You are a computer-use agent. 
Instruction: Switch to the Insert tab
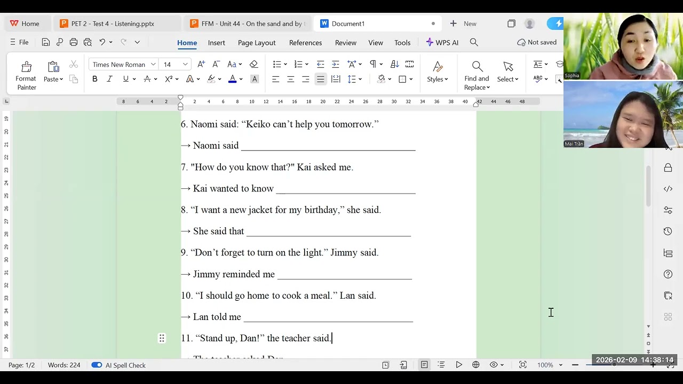pyautogui.click(x=217, y=43)
